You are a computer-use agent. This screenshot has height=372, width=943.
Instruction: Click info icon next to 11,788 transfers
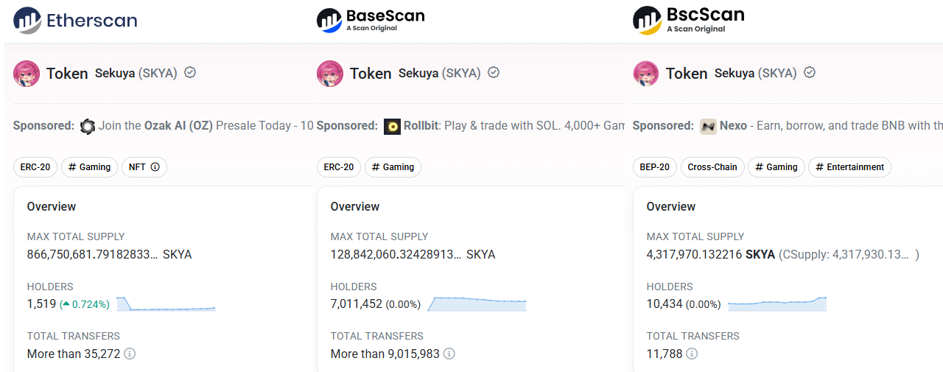(x=692, y=354)
